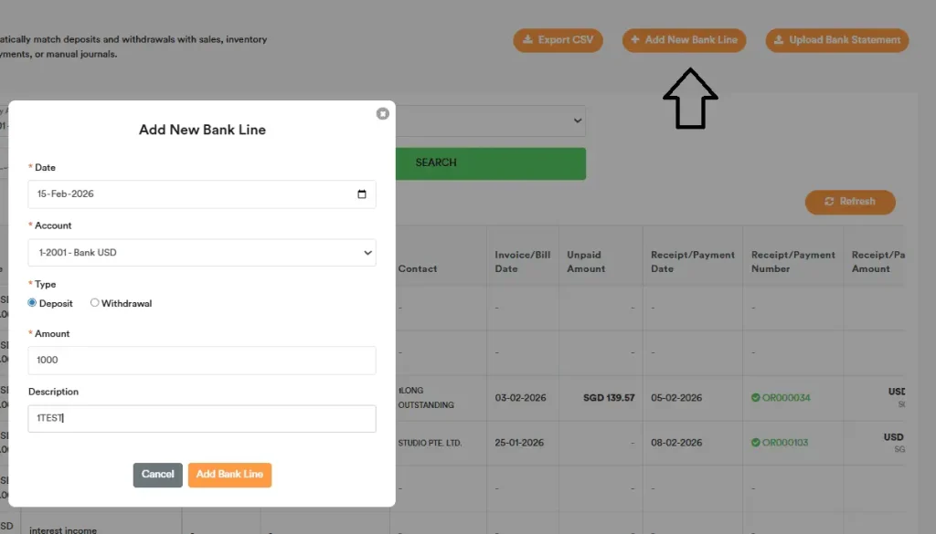The image size is (936, 534).
Task: Expand the Account dropdown
Action: pyautogui.click(x=202, y=253)
